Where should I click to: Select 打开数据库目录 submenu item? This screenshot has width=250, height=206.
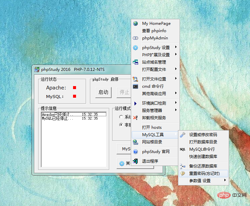click(204, 142)
